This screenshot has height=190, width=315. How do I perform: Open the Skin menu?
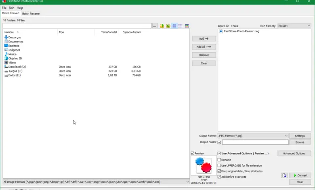coord(11,8)
